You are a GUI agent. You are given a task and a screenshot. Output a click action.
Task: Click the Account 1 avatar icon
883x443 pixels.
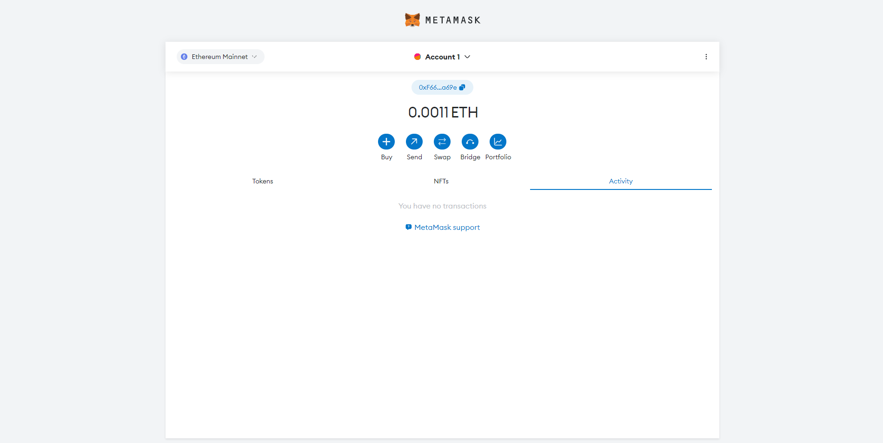[x=418, y=57]
